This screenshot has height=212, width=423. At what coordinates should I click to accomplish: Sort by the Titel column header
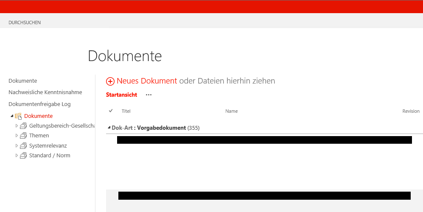(126, 111)
